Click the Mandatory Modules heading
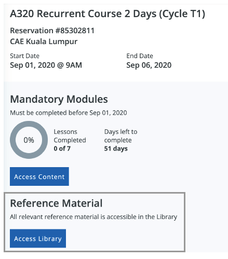The height and width of the screenshot is (259, 228). coord(59,99)
